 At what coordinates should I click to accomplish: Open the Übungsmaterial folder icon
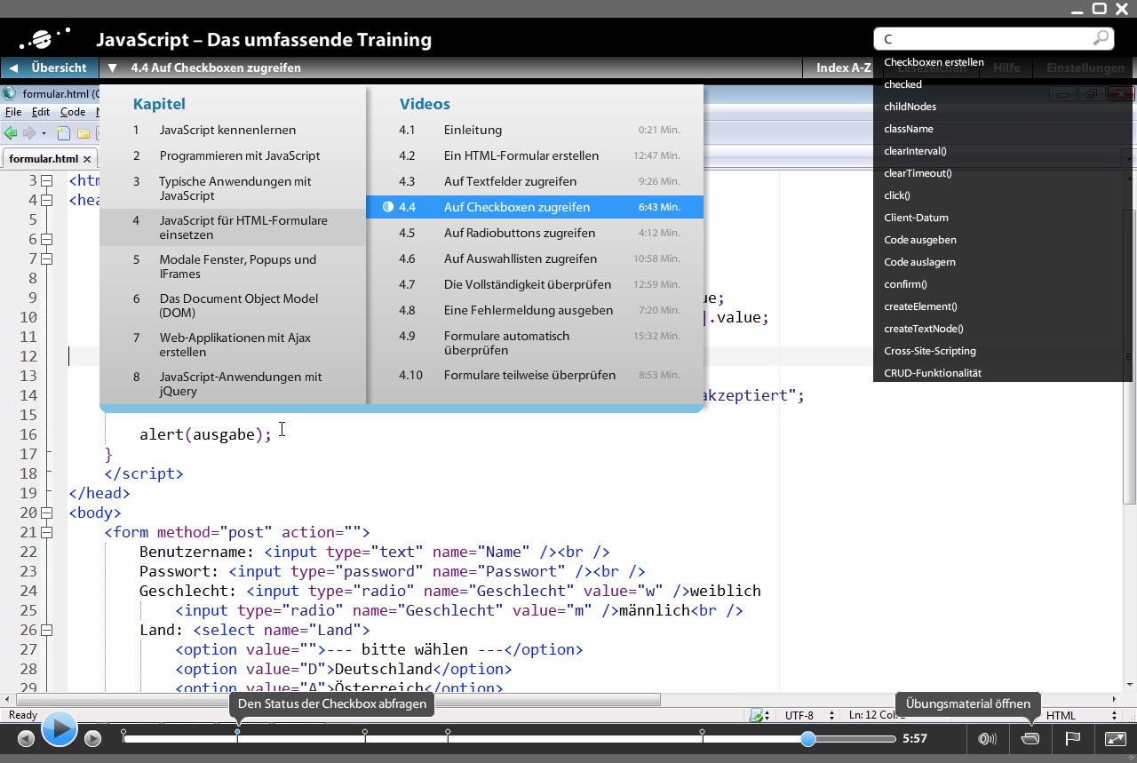[x=1029, y=738]
